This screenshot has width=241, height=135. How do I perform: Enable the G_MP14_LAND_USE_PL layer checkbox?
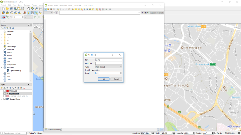coord(5,96)
